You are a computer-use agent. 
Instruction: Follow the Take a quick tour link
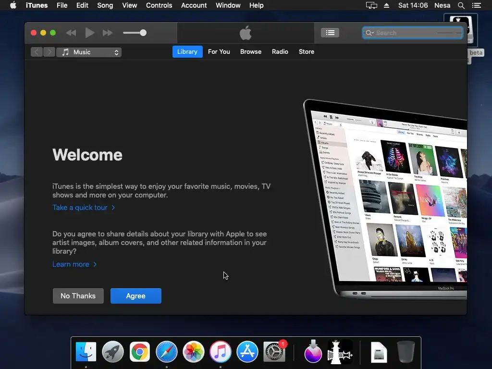pos(84,208)
